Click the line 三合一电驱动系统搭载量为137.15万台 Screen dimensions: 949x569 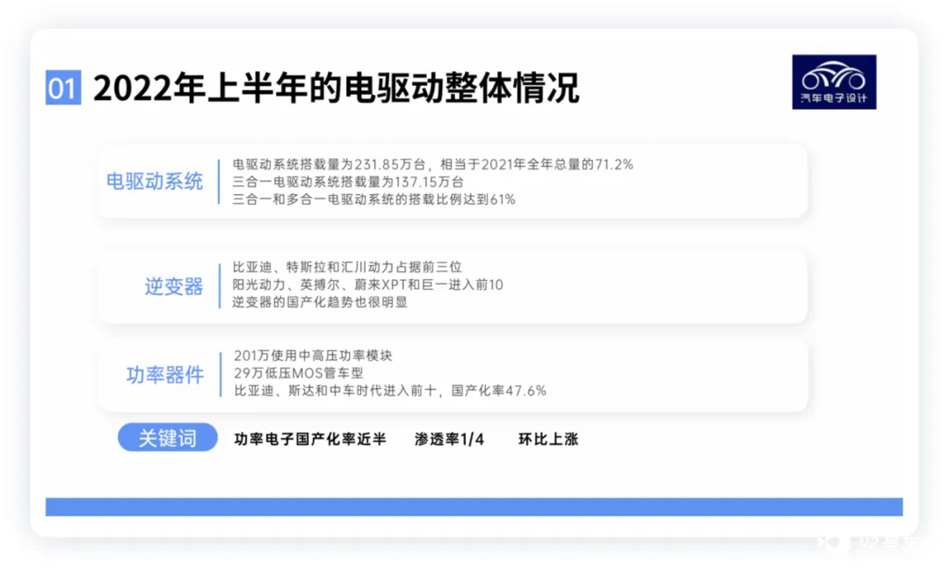point(348,182)
